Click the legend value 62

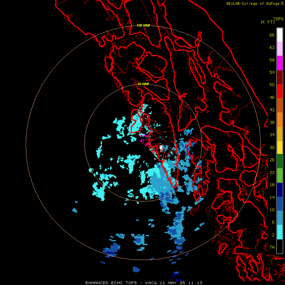272,47
